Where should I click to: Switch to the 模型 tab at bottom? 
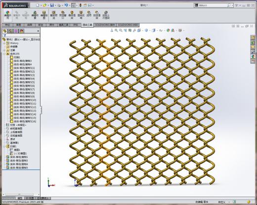[20, 198]
